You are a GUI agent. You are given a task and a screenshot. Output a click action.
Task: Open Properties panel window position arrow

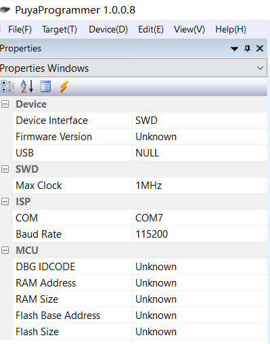[235, 49]
